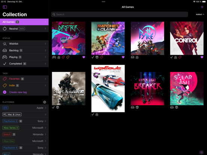Open the Hyper Light Drifter cover
The height and width of the screenshot is (155, 207).
(x=69, y=38)
